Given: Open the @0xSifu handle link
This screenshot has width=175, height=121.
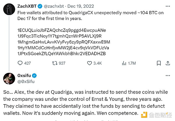Looking at the screenshot, I should point(26,81).
